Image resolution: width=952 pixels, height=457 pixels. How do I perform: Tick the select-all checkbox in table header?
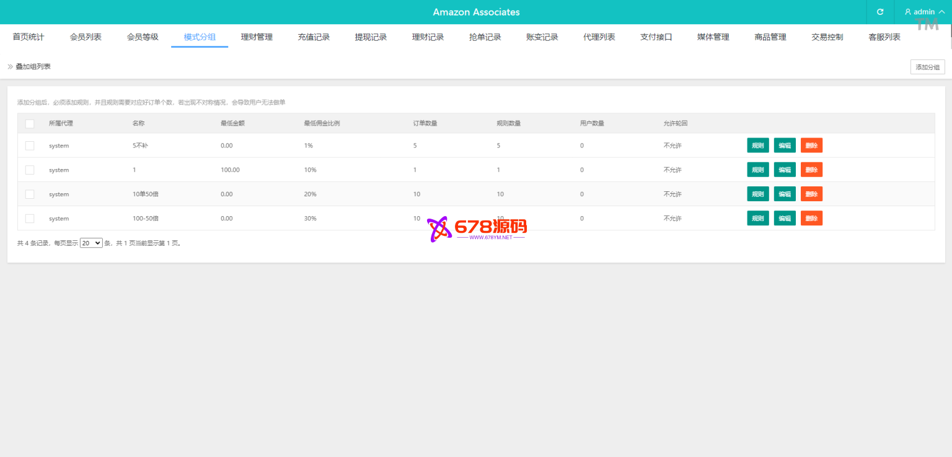click(30, 123)
